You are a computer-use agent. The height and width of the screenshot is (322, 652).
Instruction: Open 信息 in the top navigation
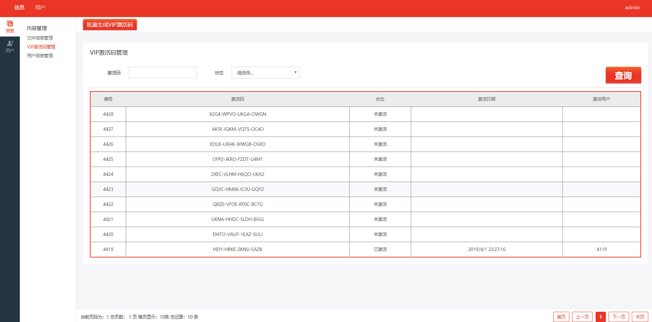click(x=19, y=8)
